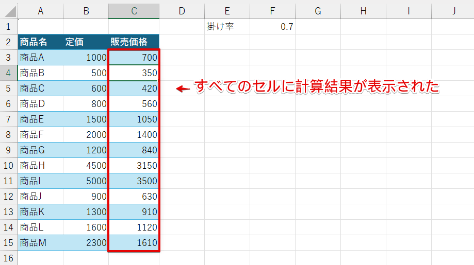Select the 商品D cell

click(x=41, y=104)
